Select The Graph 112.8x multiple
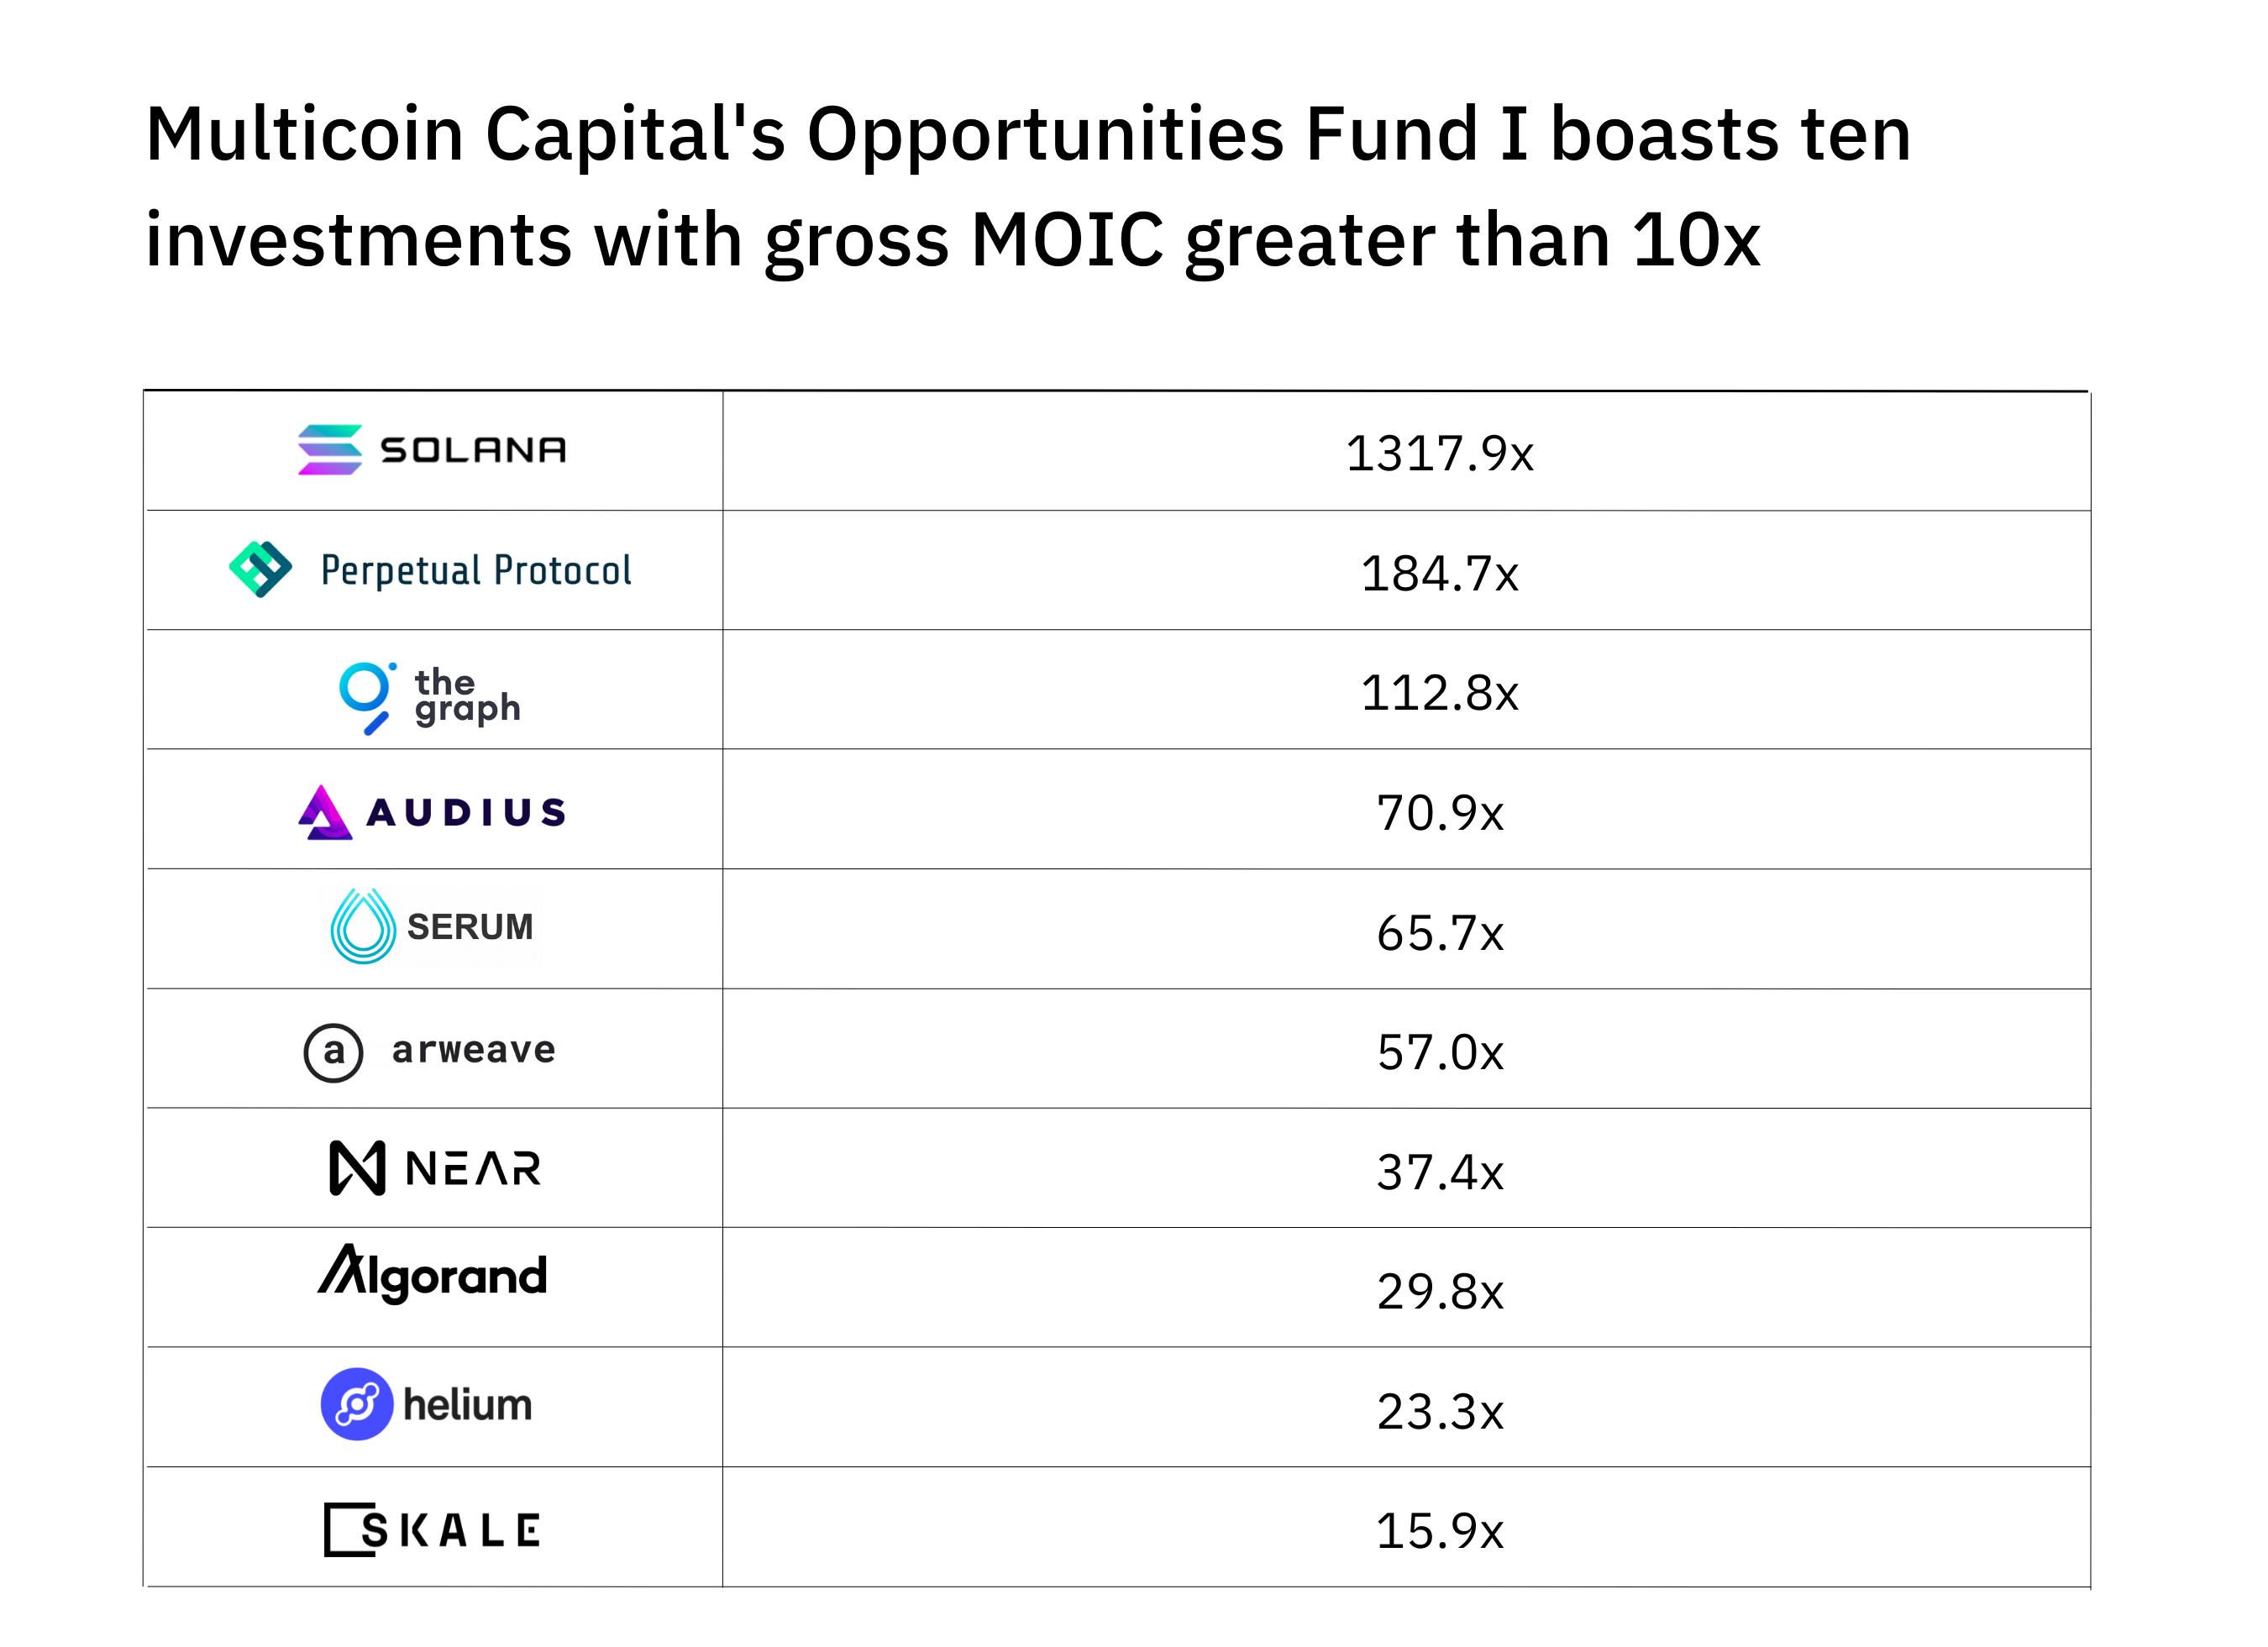The image size is (2268, 1647). pyautogui.click(x=1439, y=693)
